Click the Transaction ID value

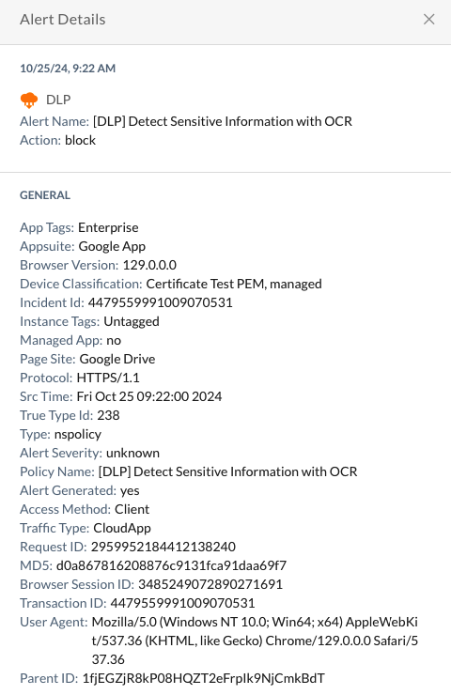pos(182,603)
